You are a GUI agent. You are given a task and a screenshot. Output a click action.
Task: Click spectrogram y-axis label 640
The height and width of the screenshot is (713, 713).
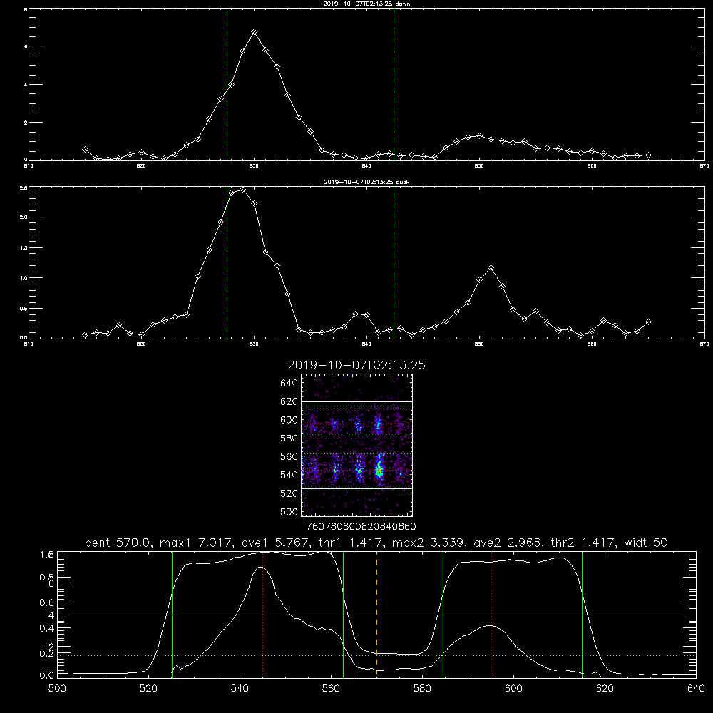[x=289, y=384]
